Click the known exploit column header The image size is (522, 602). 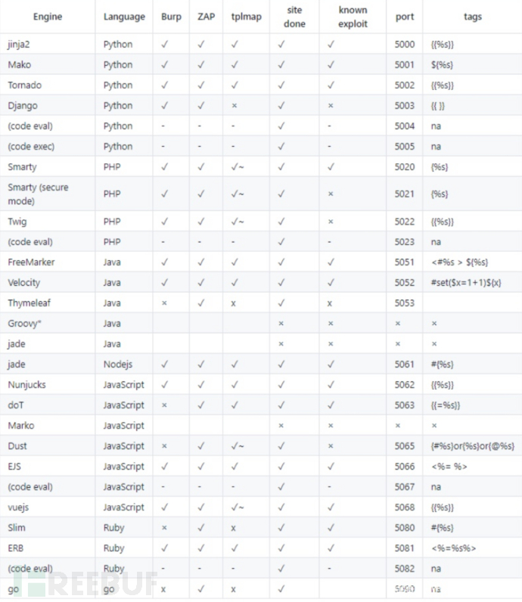click(x=353, y=16)
